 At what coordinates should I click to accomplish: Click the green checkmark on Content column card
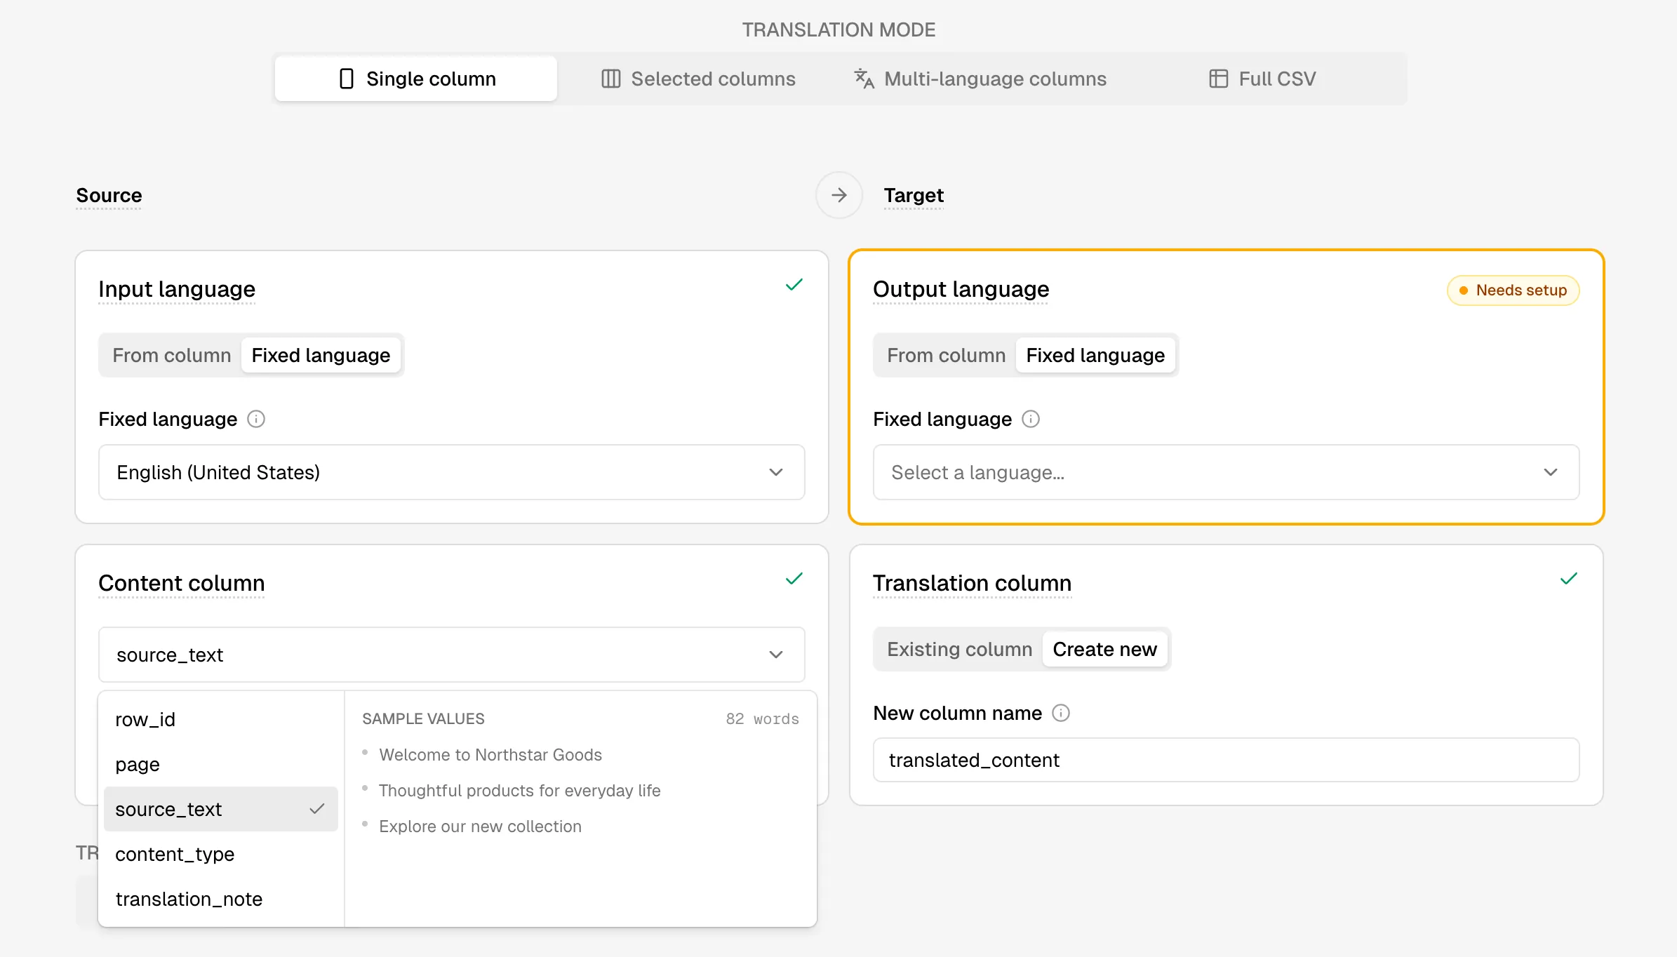pyautogui.click(x=794, y=579)
